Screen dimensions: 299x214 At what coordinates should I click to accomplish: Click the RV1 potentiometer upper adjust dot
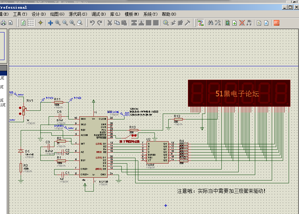pyautogui.click(x=20, y=108)
